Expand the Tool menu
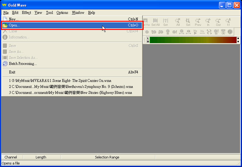 pos(49,13)
